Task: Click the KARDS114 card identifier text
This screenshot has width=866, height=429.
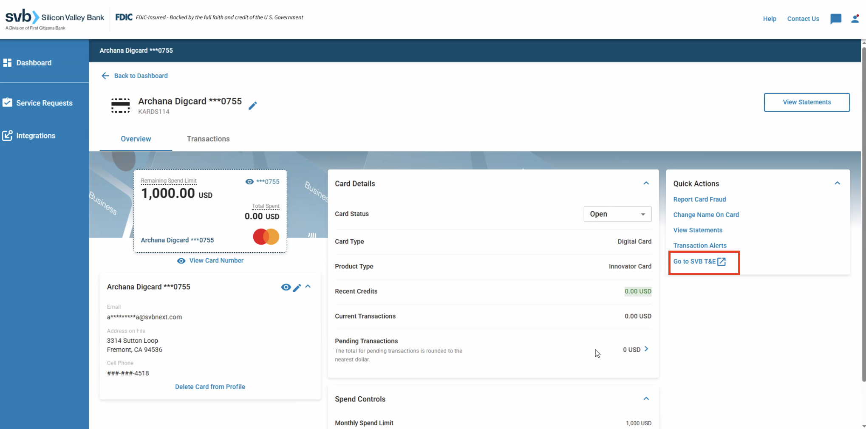Action: pos(154,112)
